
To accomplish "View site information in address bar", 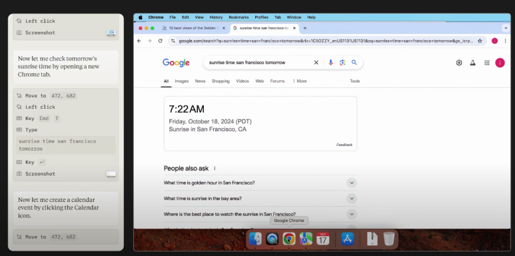I will pos(173,41).
